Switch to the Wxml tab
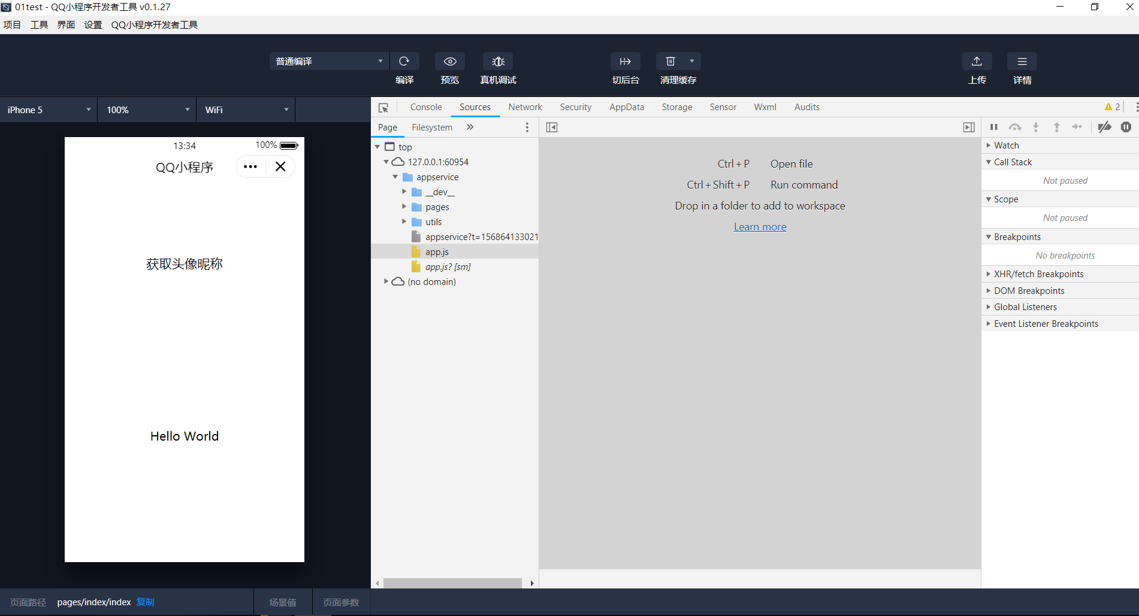1139x616 pixels. 765,107
